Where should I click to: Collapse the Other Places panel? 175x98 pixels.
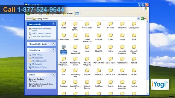54,50
